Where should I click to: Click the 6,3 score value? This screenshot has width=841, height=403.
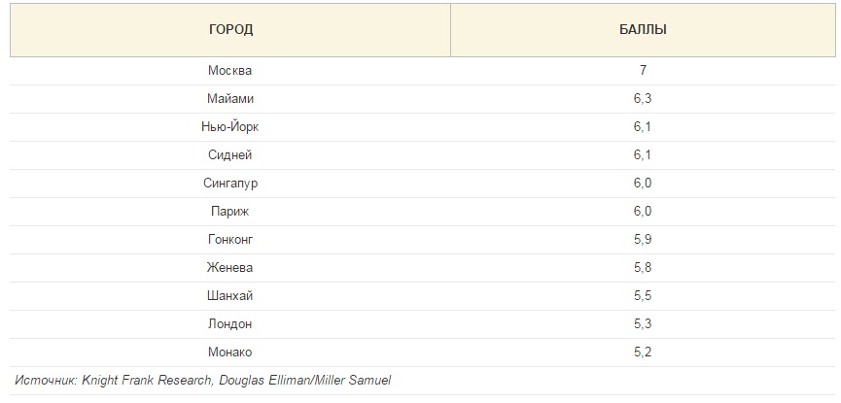tap(643, 99)
